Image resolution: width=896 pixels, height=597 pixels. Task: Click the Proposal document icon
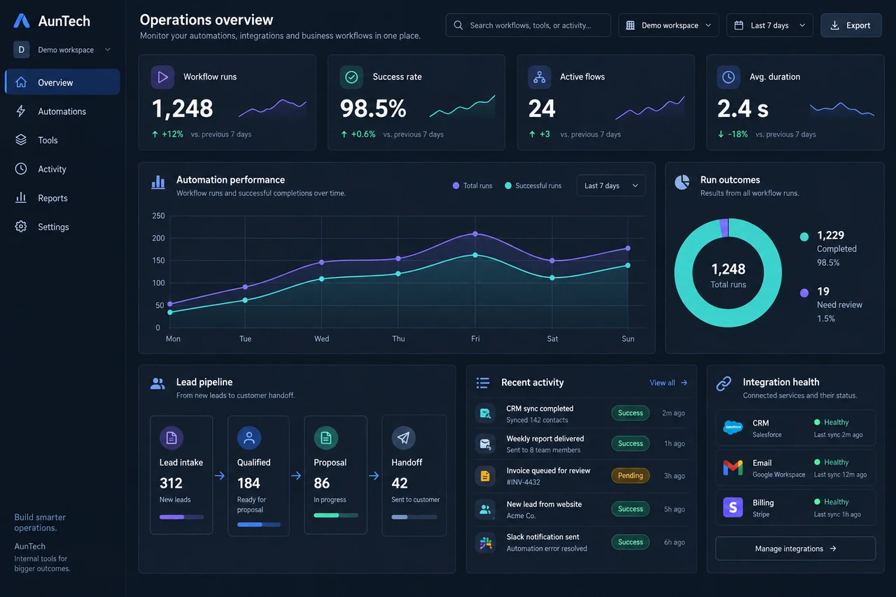(325, 438)
